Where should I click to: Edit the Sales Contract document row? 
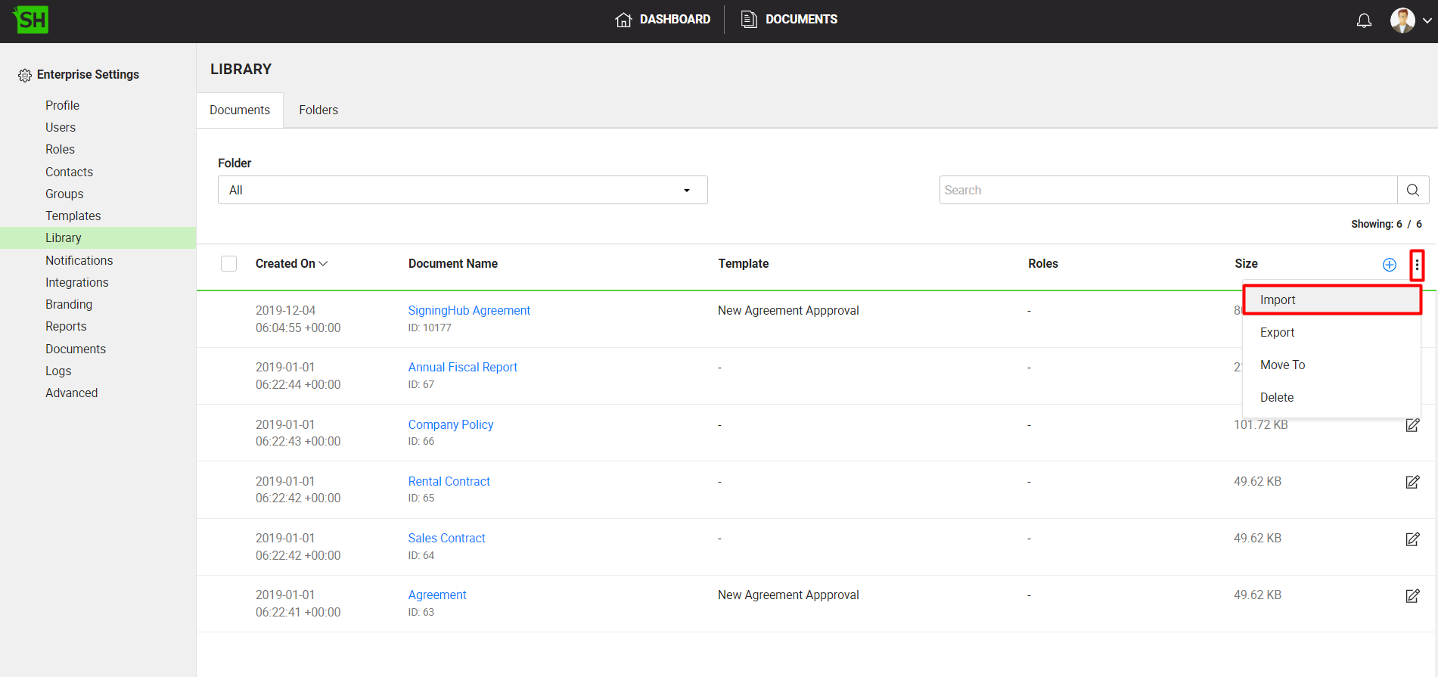click(1412, 539)
